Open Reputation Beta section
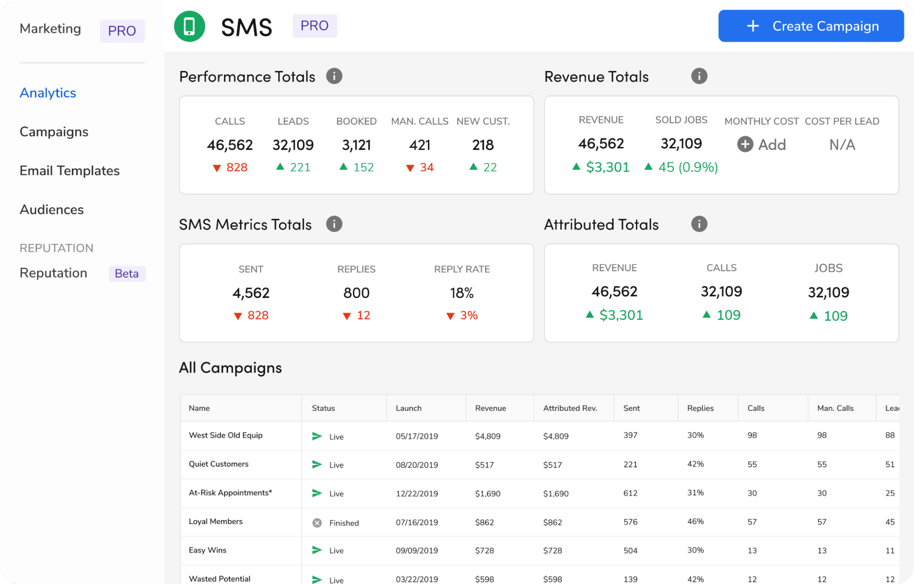The height and width of the screenshot is (584, 914). pos(53,273)
